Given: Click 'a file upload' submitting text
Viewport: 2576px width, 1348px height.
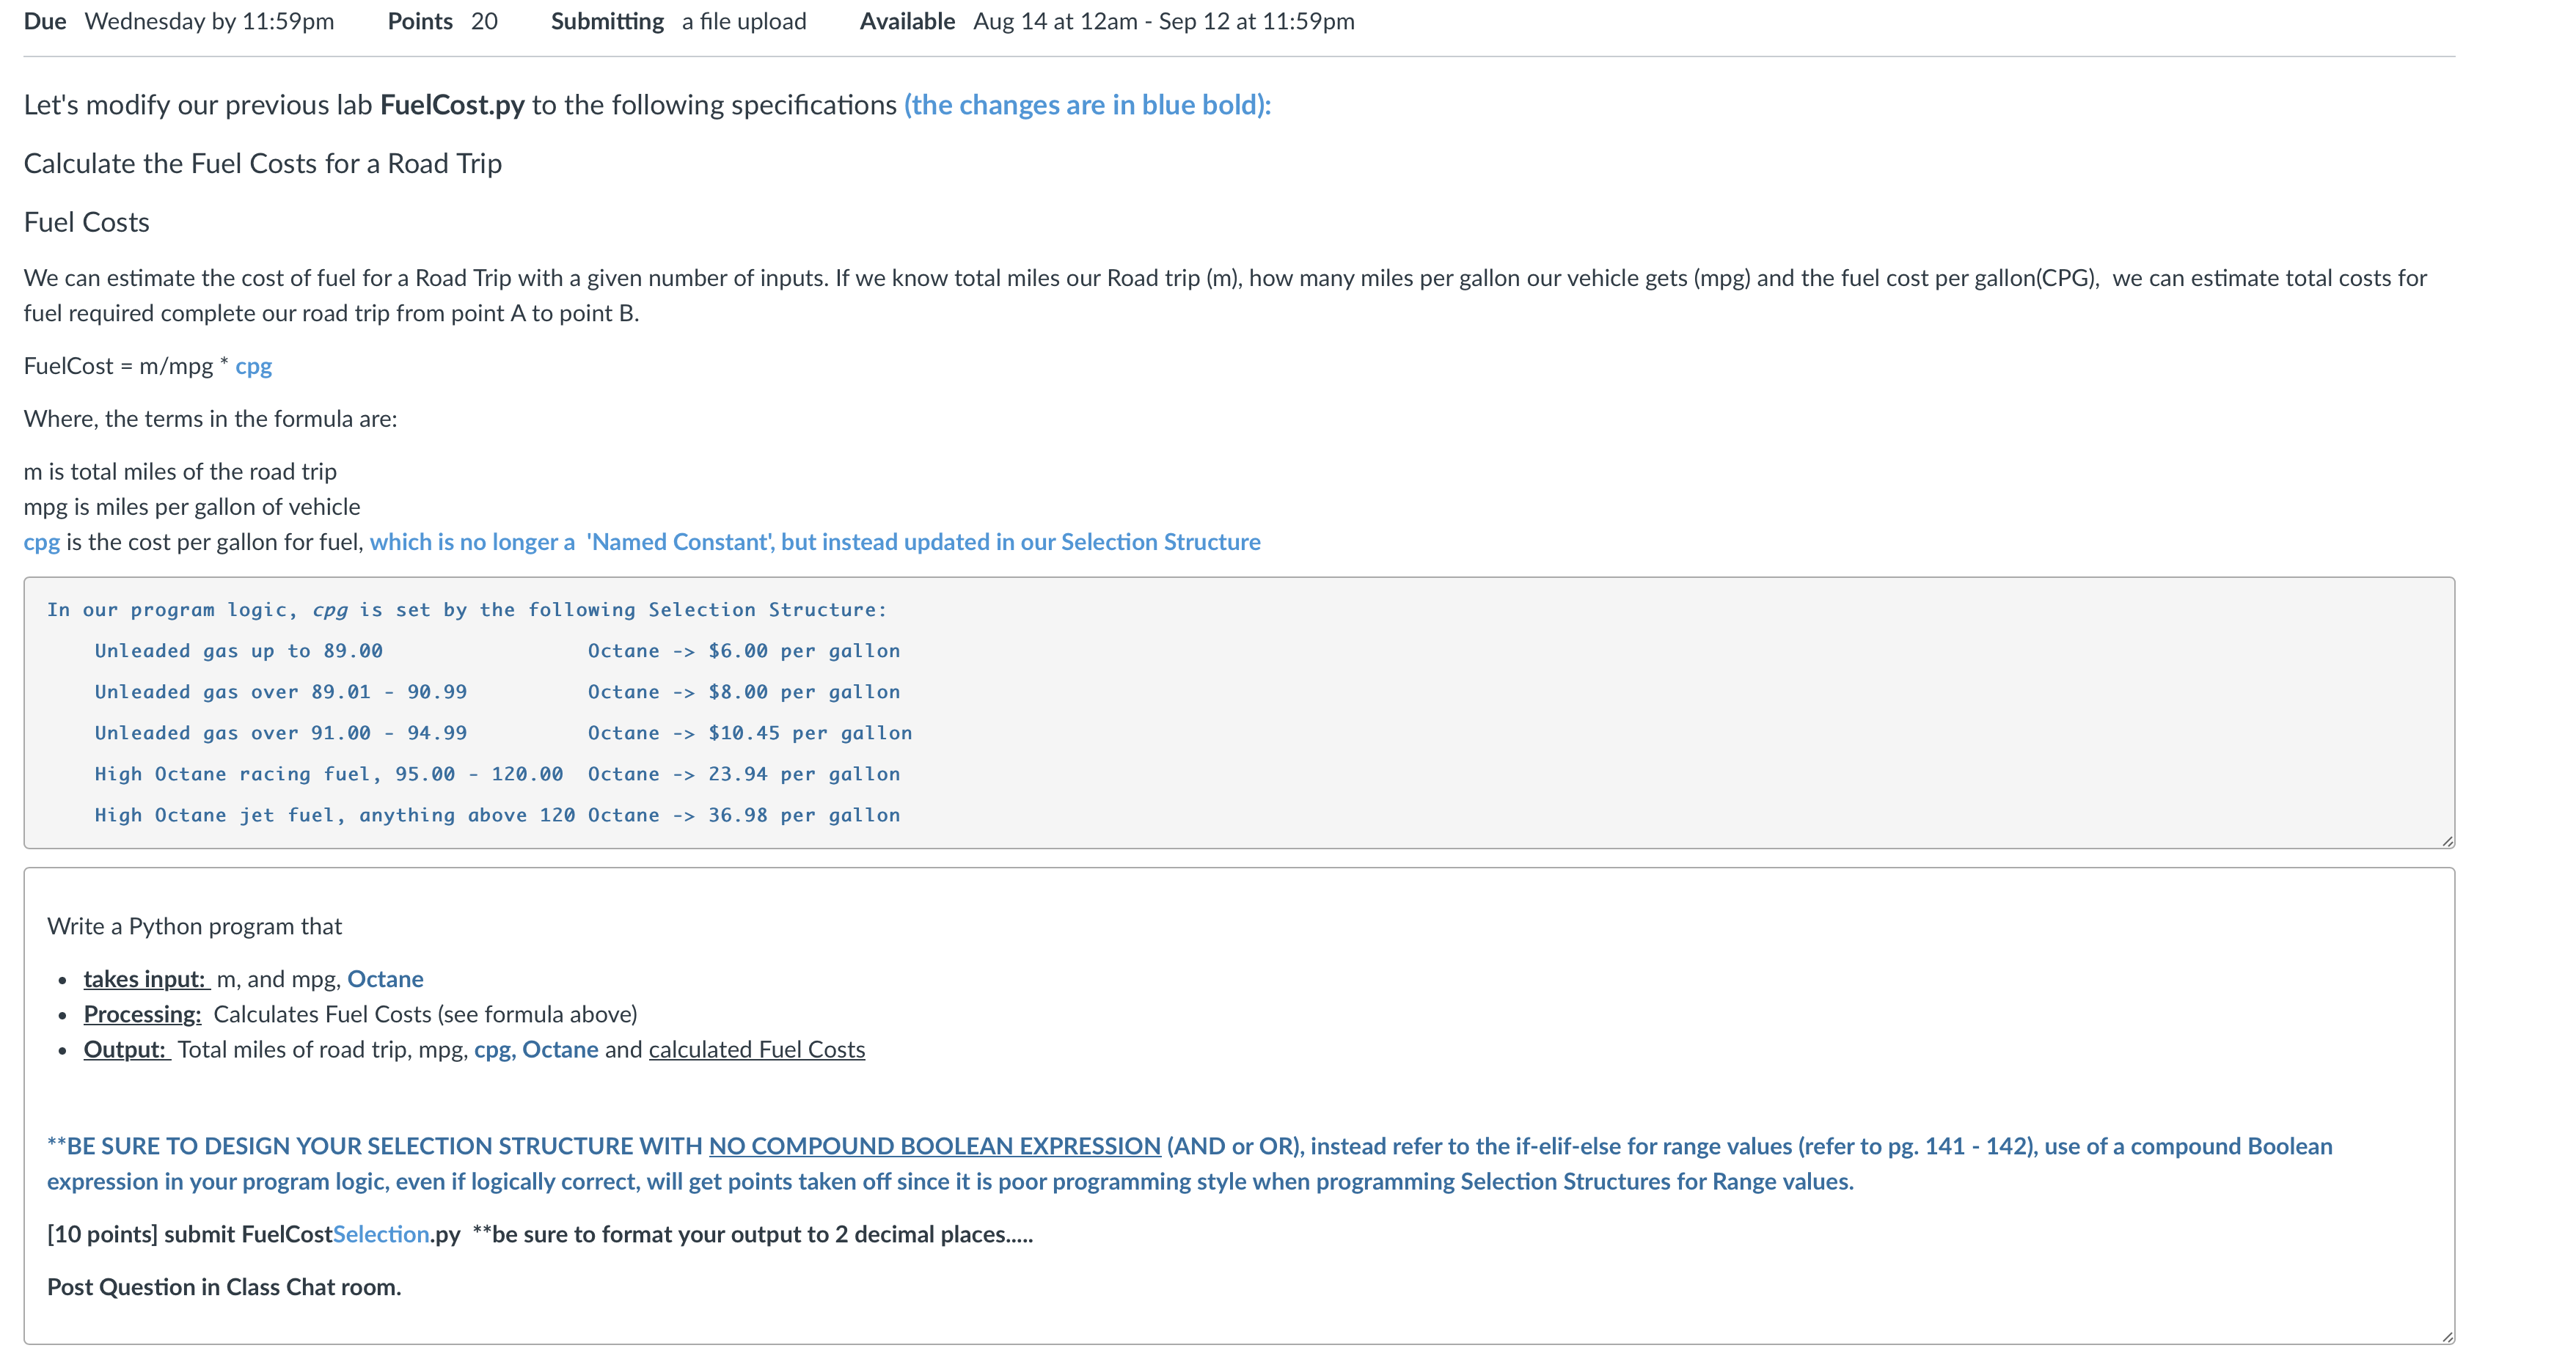Looking at the screenshot, I should [743, 21].
